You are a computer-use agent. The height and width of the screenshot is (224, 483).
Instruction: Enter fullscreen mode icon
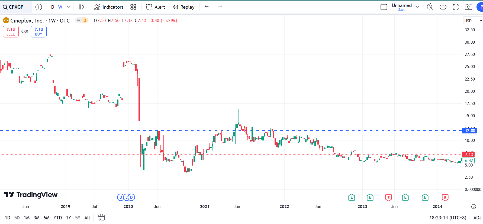[456, 7]
